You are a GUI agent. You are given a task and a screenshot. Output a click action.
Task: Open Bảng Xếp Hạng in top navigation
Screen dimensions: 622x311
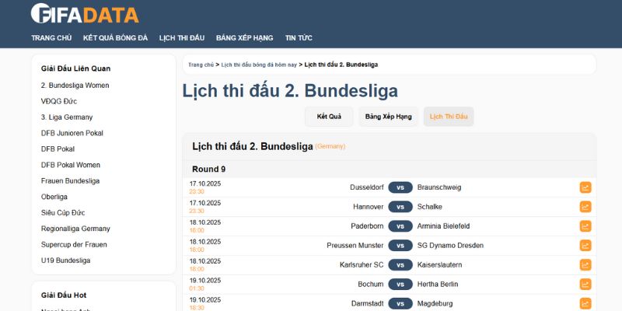244,38
